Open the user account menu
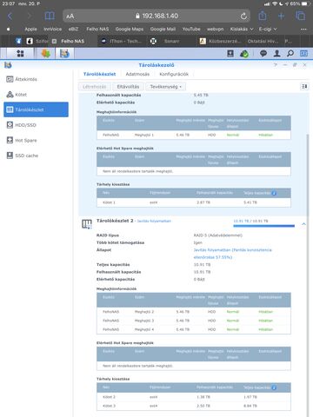Viewport: 313px width, 417px height. coord(276,53)
